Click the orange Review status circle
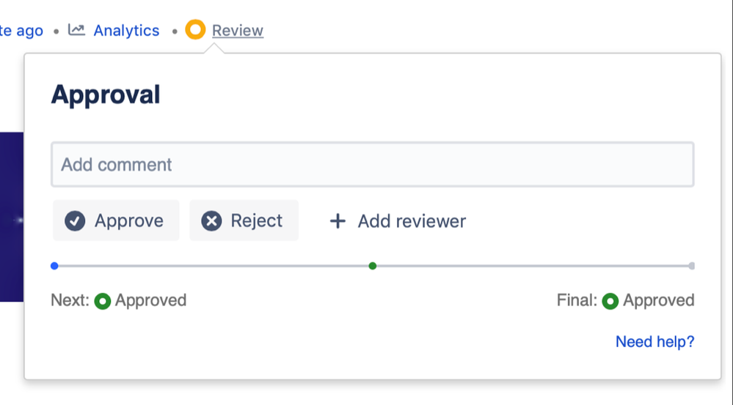The image size is (733, 405). [x=195, y=30]
